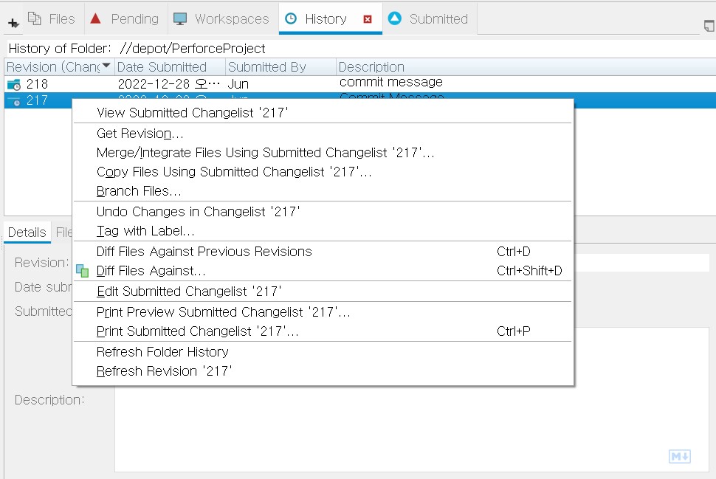Click the Markdown icon in description box
Viewport: 716px width, 479px height.
click(x=679, y=457)
